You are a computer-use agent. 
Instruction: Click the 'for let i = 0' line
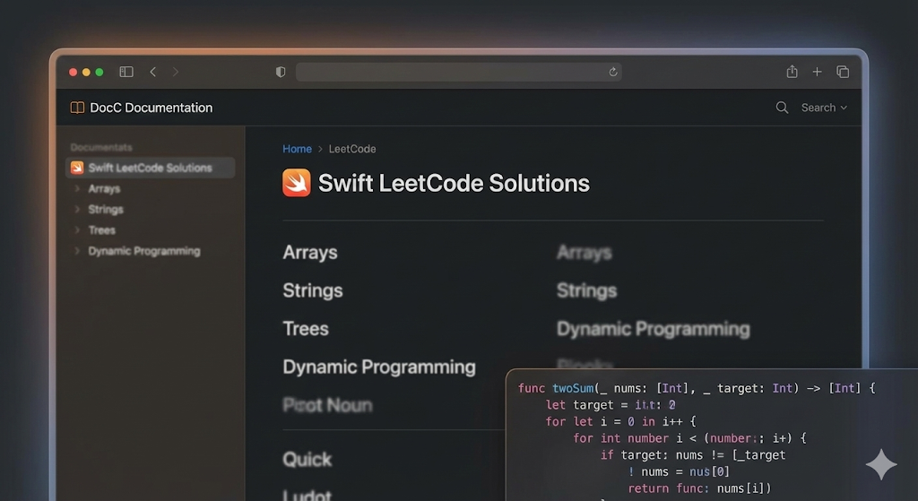point(620,421)
